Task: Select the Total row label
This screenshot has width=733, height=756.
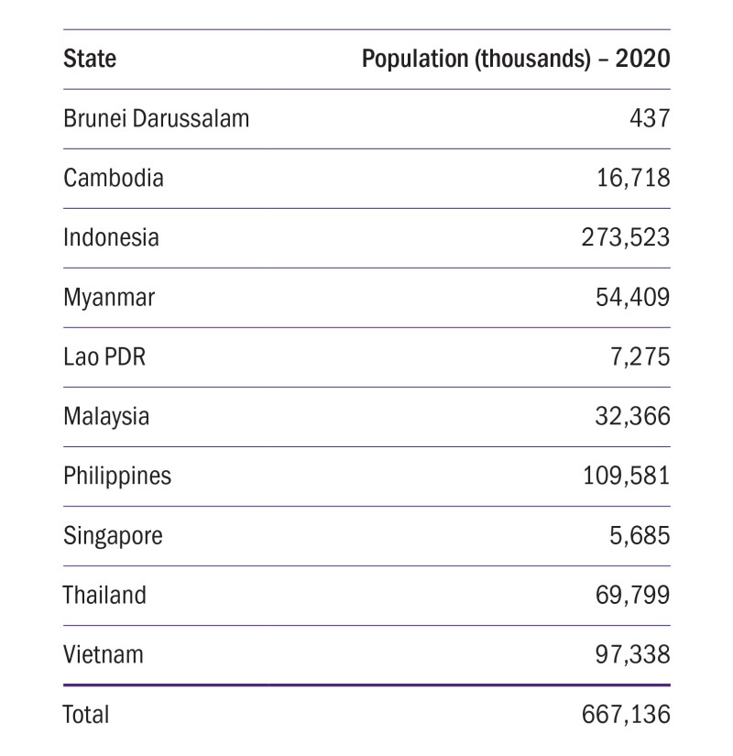Action: click(x=85, y=714)
